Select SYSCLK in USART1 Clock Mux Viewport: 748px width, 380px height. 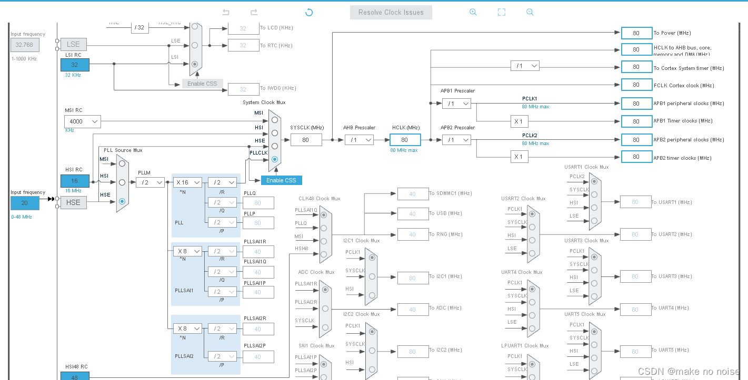coord(594,194)
